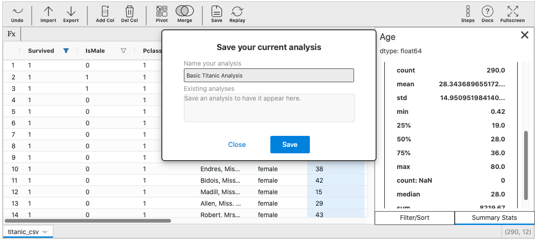Click the Export icon

coord(71,14)
